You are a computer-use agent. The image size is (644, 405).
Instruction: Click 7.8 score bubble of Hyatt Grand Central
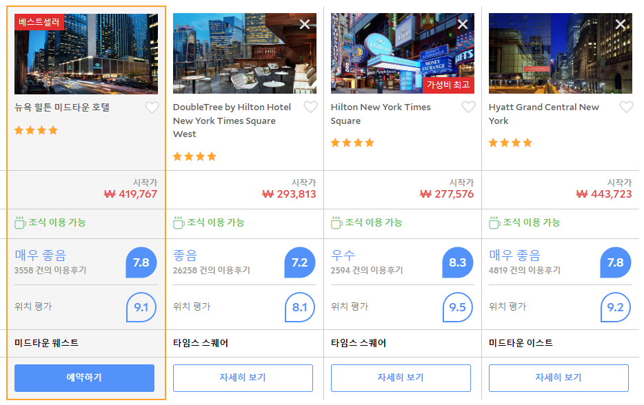tap(615, 262)
